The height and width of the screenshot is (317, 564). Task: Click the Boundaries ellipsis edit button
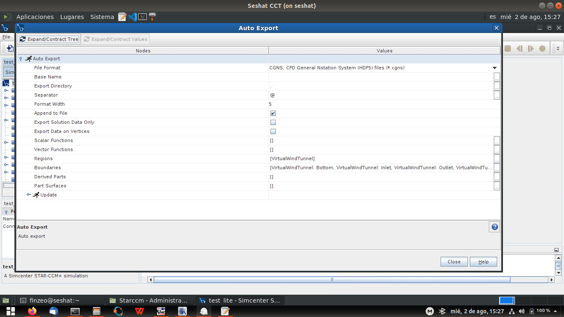coord(497,168)
